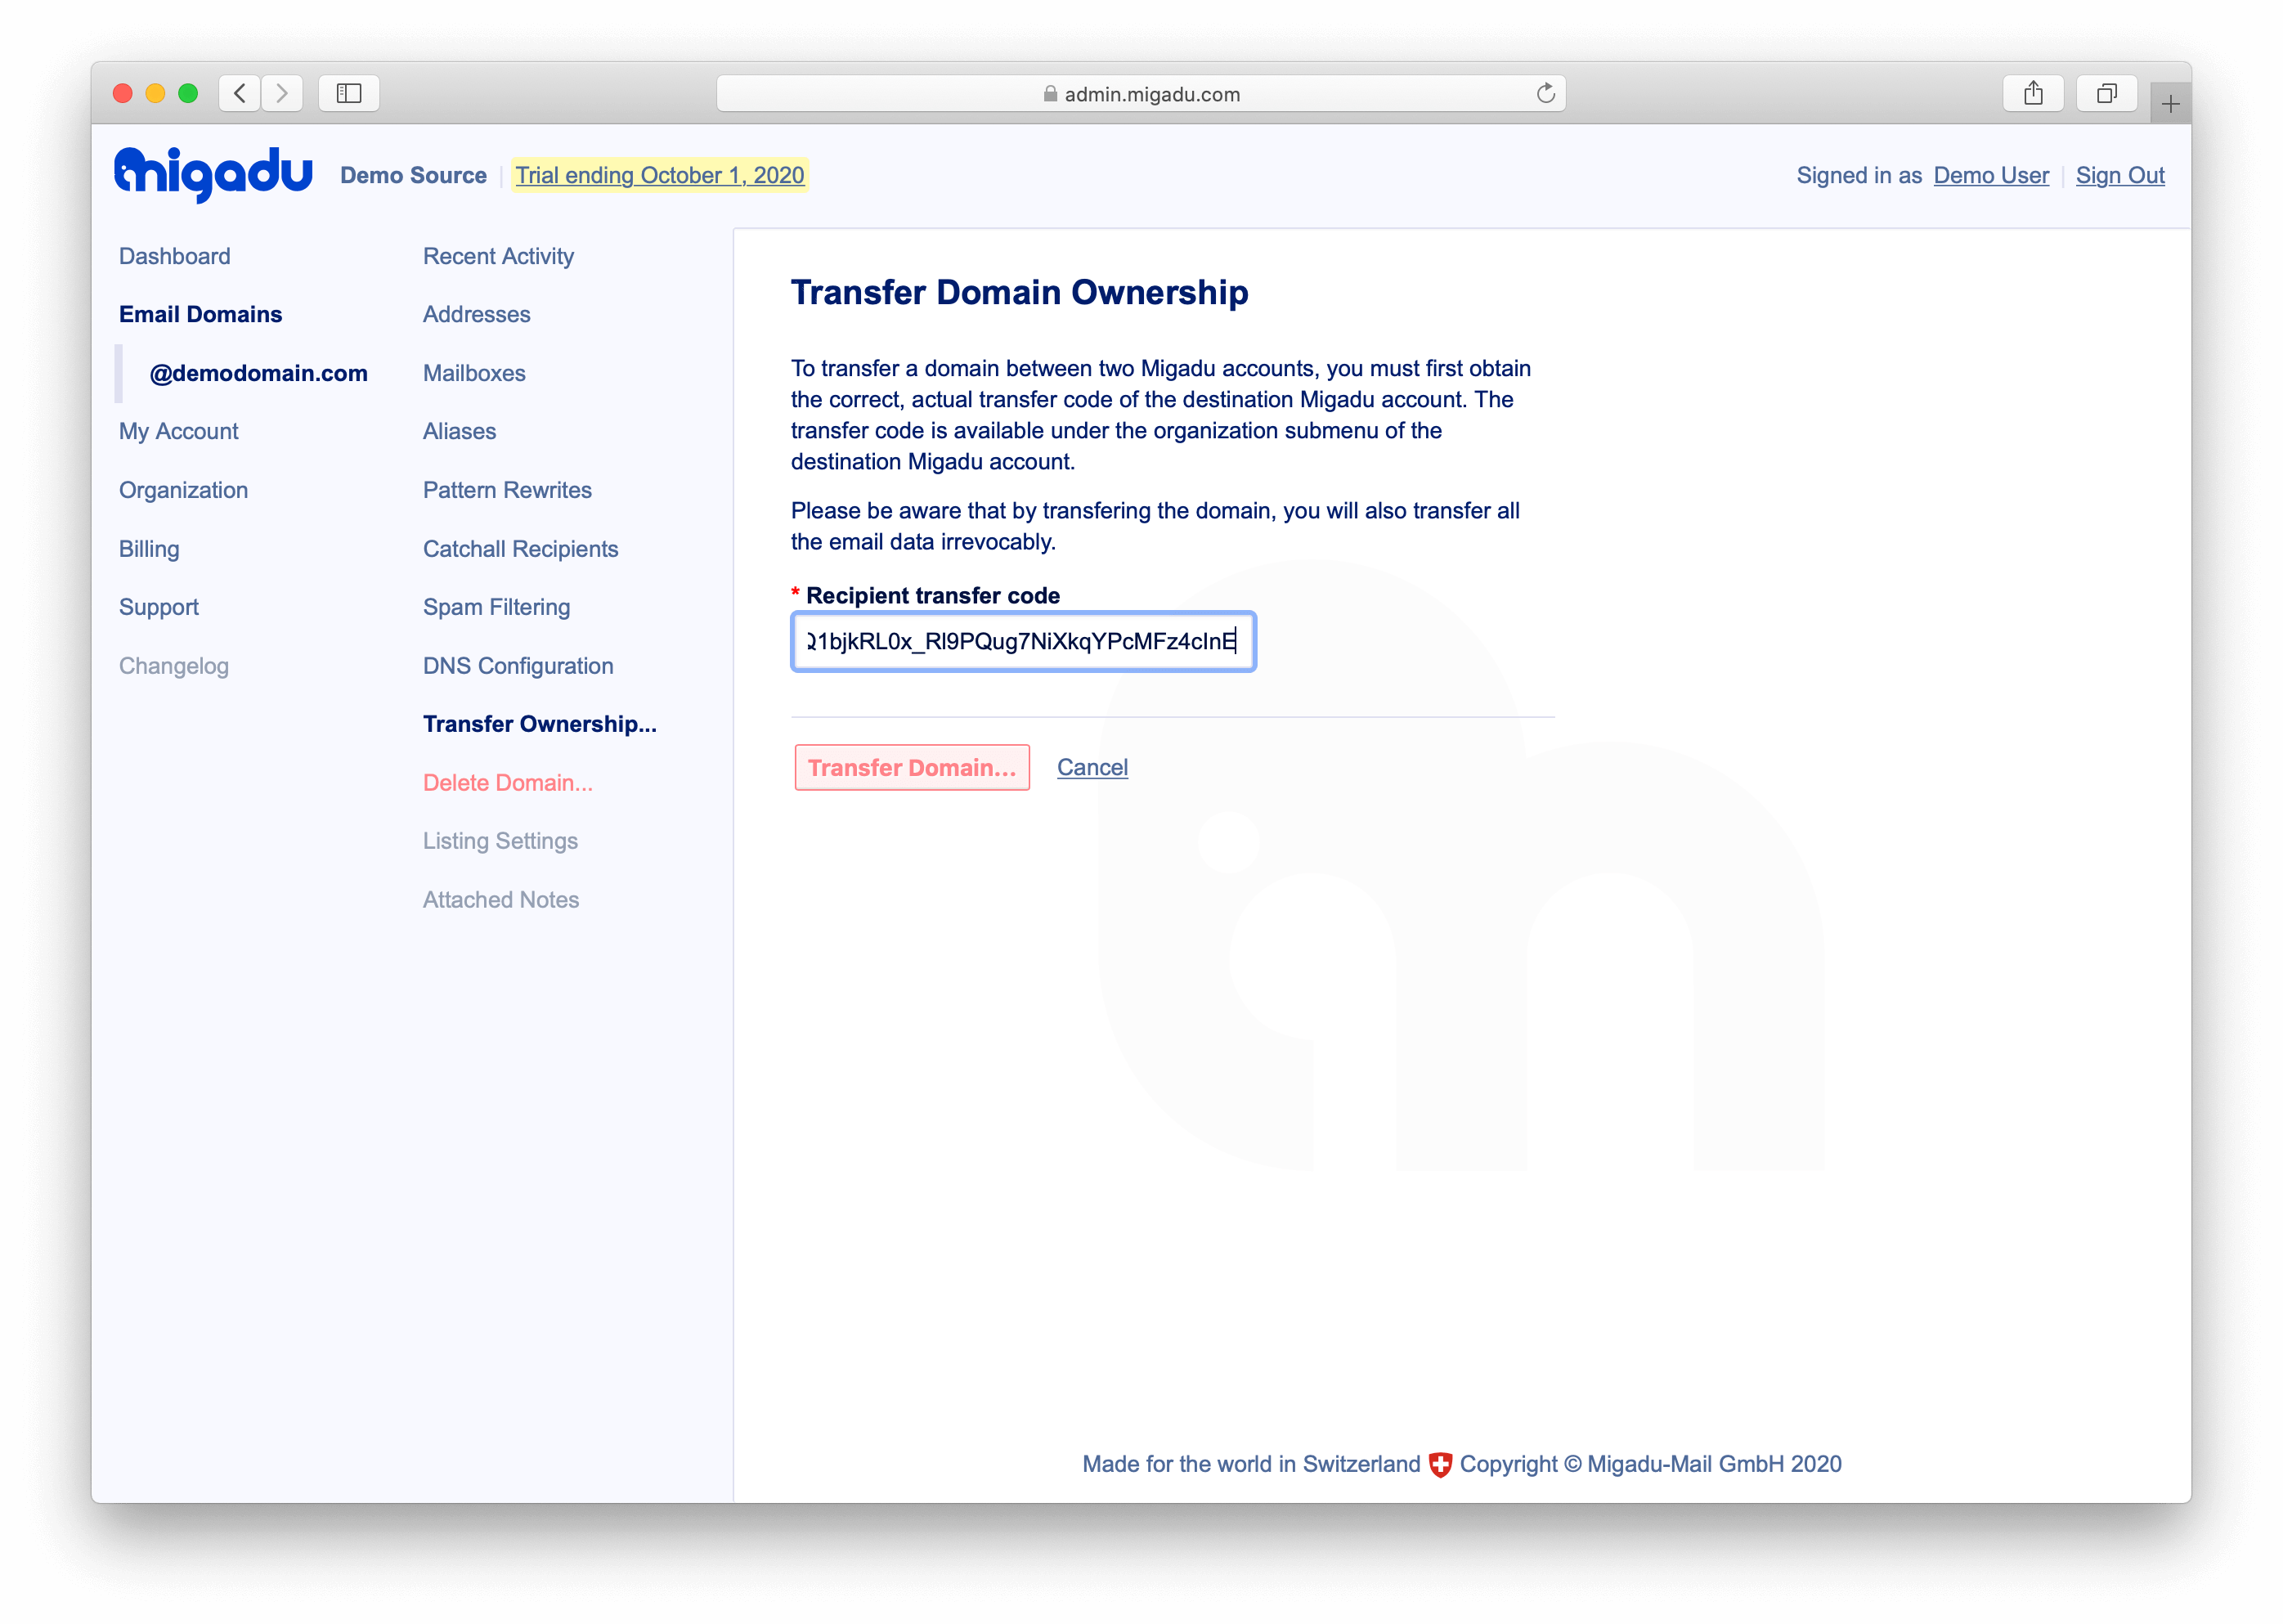This screenshot has width=2283, height=1624.
Task: Select the @demodomain.com domain entry
Action: pos(258,373)
